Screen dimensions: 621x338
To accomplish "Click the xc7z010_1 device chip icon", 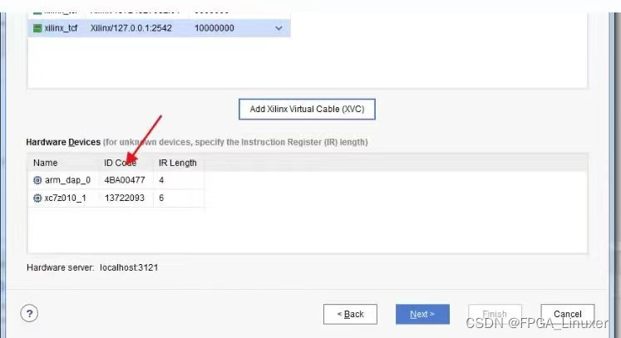I will click(x=37, y=198).
